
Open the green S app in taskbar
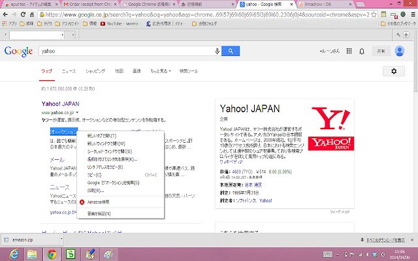71,254
